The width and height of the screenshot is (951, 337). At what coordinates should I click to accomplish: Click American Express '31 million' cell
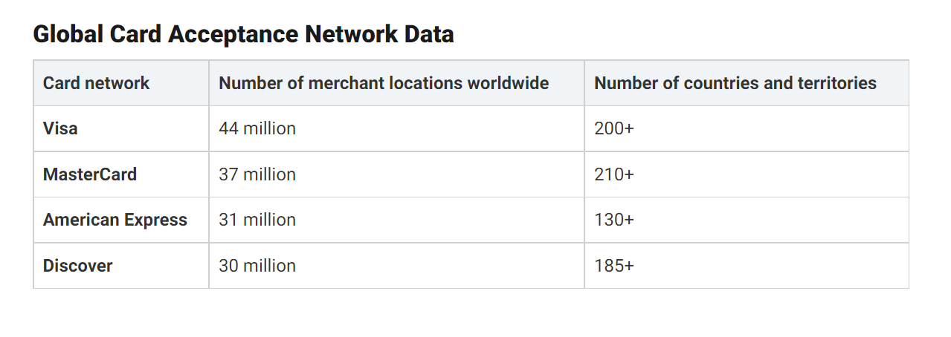tap(257, 220)
